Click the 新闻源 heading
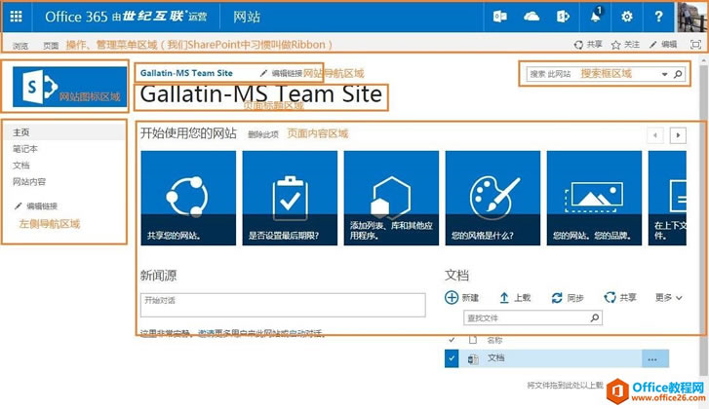Screen dimensions: 709x409 [159, 275]
